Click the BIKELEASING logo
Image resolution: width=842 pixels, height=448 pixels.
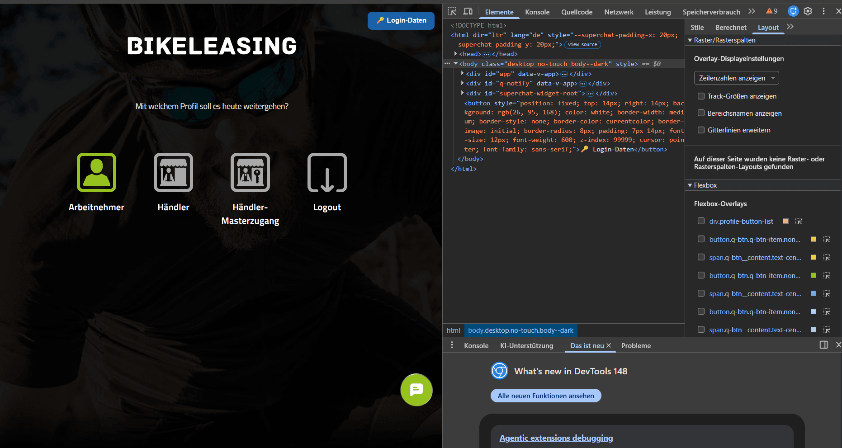click(x=212, y=46)
